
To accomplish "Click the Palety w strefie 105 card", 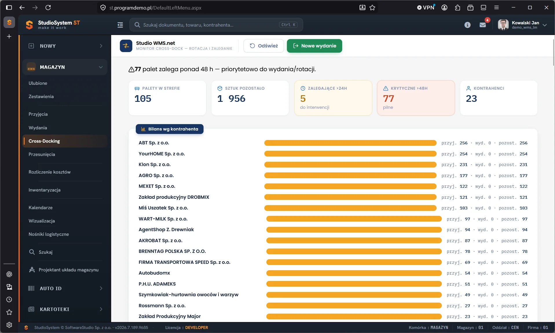I will [167, 98].
